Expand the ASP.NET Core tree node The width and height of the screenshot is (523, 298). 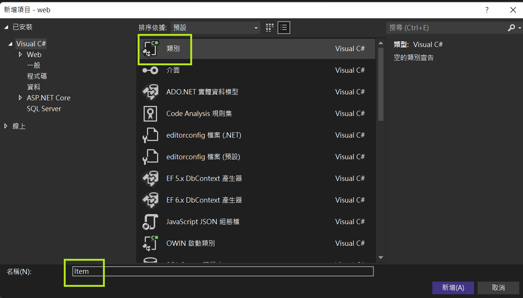click(20, 98)
